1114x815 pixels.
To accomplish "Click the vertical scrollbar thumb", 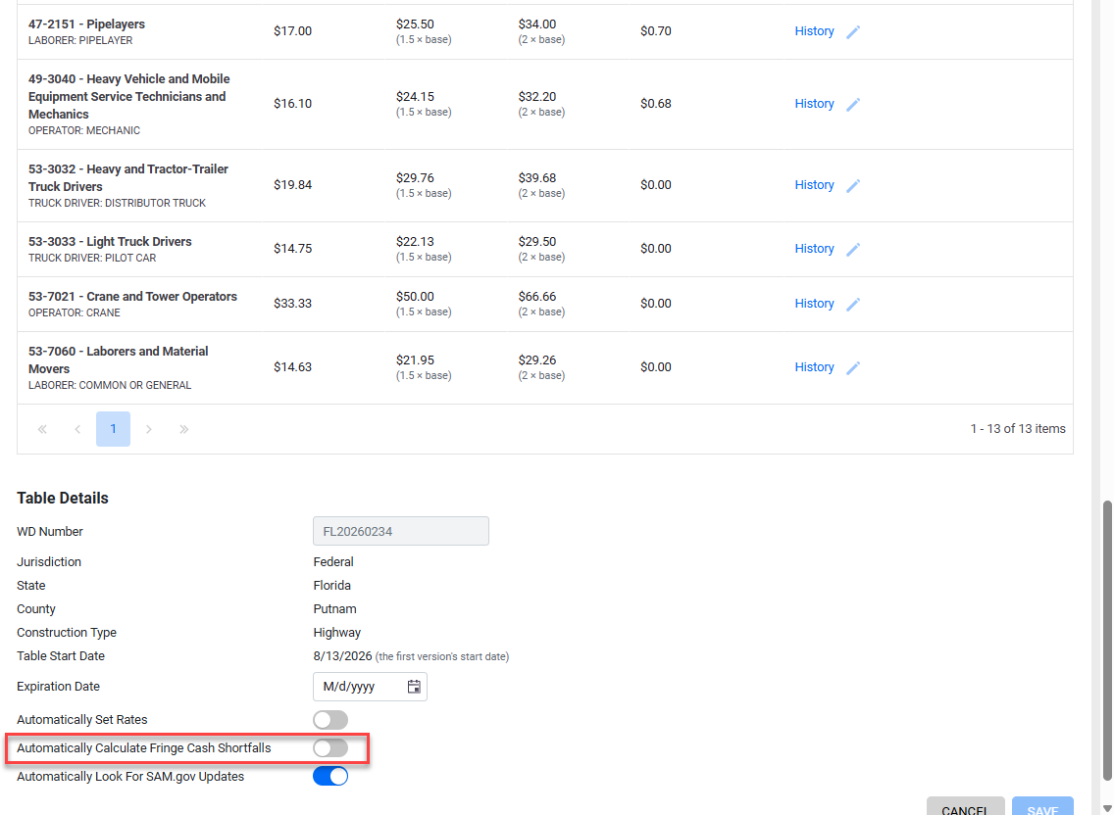I will coord(1107,641).
